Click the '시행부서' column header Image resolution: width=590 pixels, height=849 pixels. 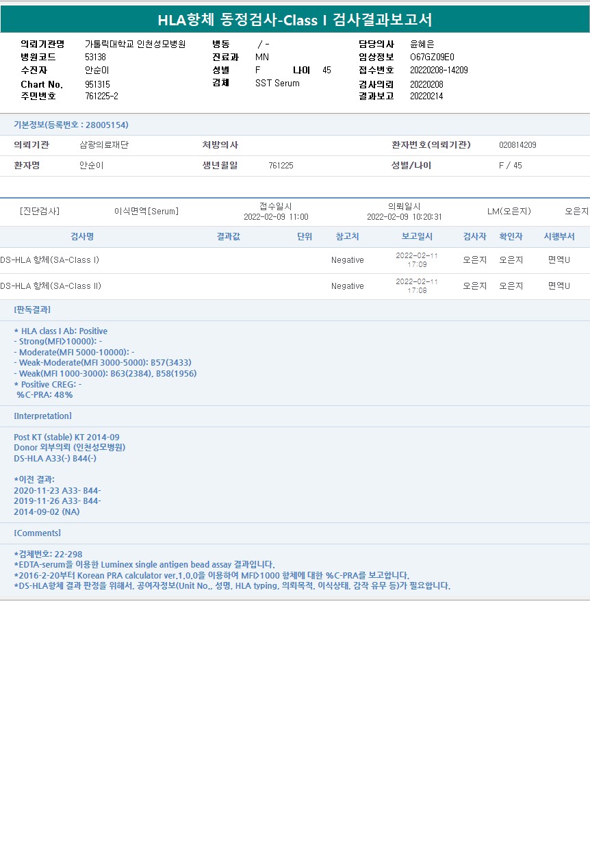559,236
